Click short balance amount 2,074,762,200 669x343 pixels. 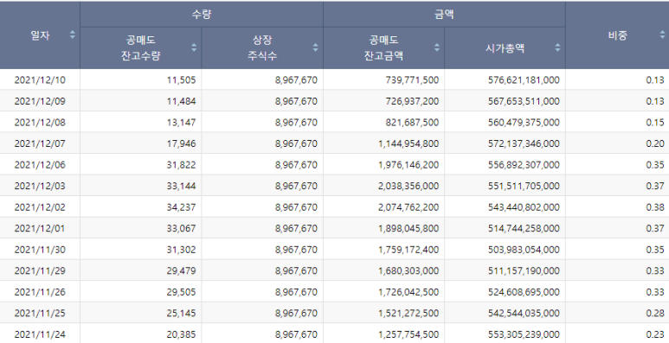tap(408, 207)
